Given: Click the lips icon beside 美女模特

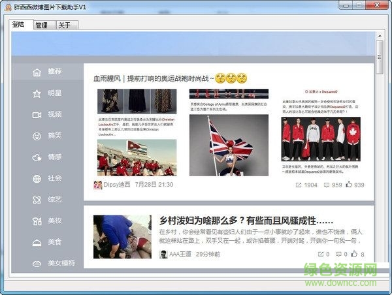Looking at the screenshot, I should click(37, 264).
